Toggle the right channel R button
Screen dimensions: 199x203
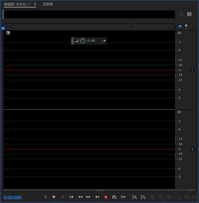point(192,149)
